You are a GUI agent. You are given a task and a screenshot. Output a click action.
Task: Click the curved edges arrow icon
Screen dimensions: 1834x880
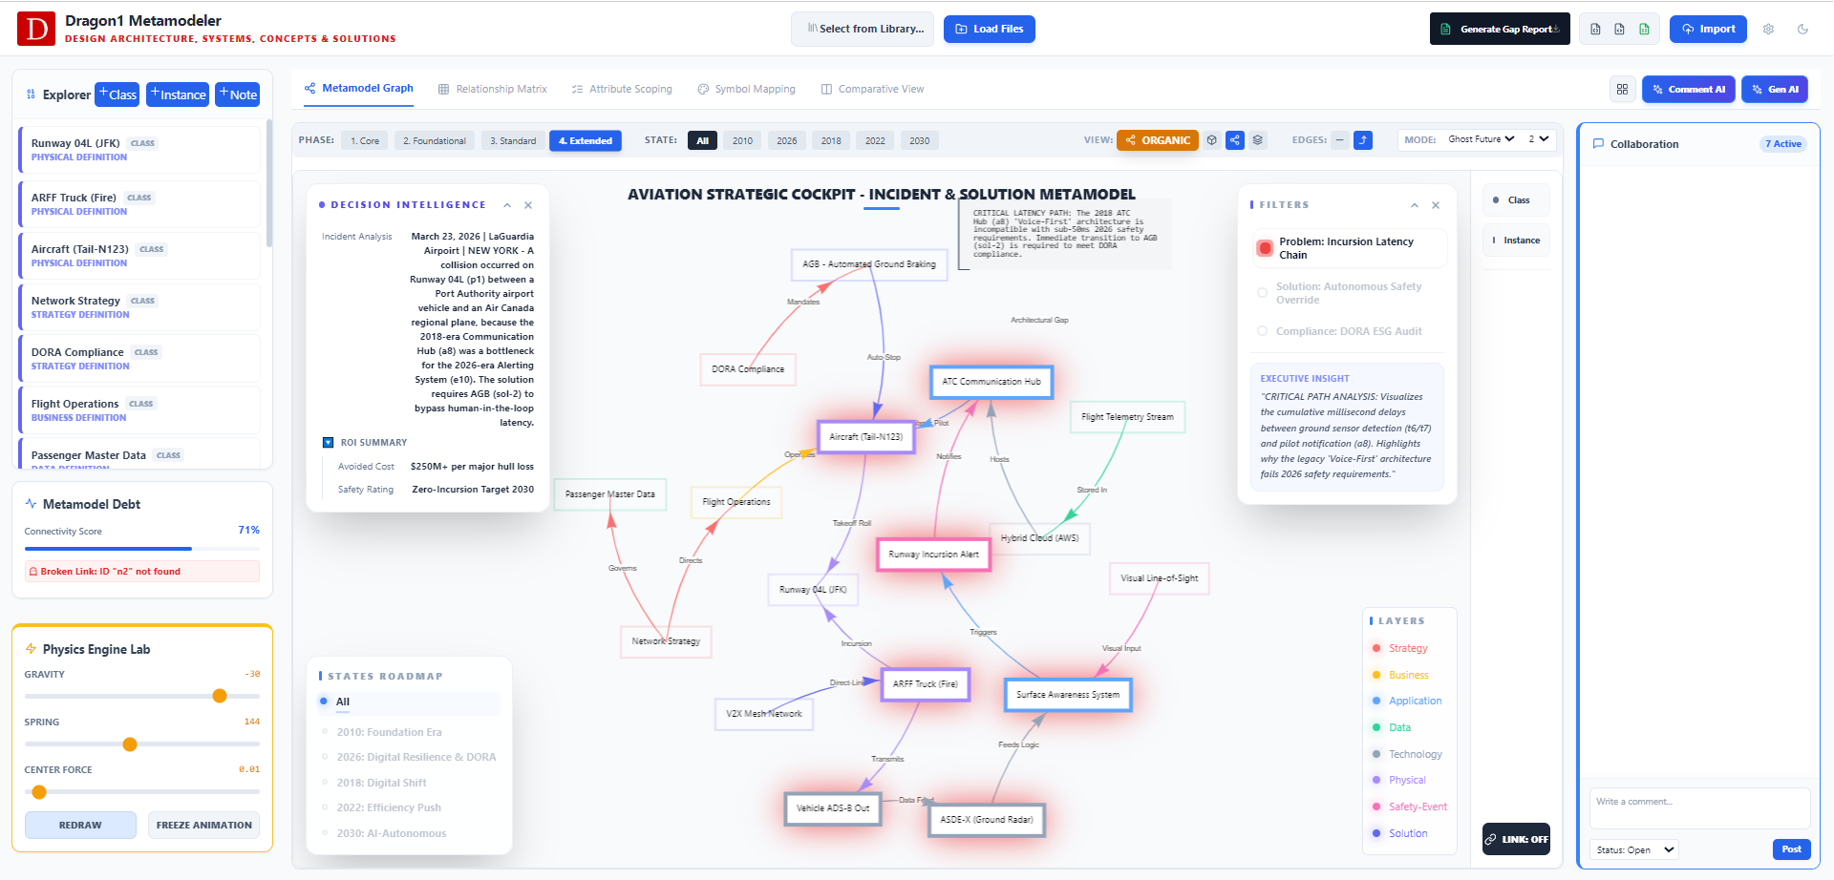(1363, 139)
